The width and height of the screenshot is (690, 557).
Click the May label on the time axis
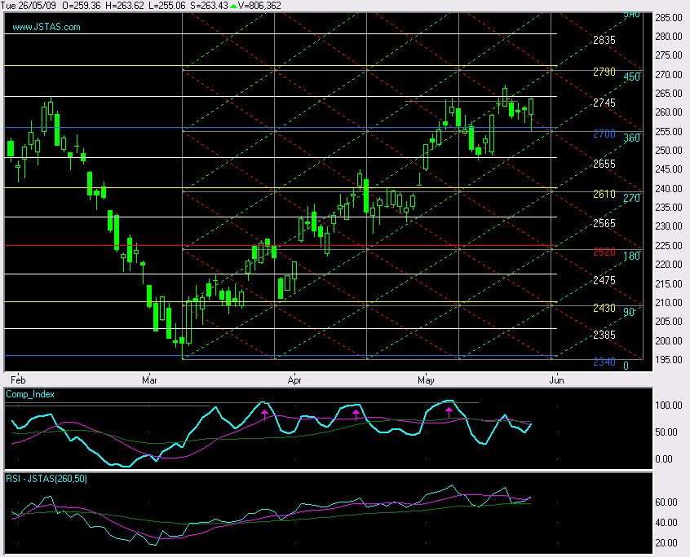[425, 379]
